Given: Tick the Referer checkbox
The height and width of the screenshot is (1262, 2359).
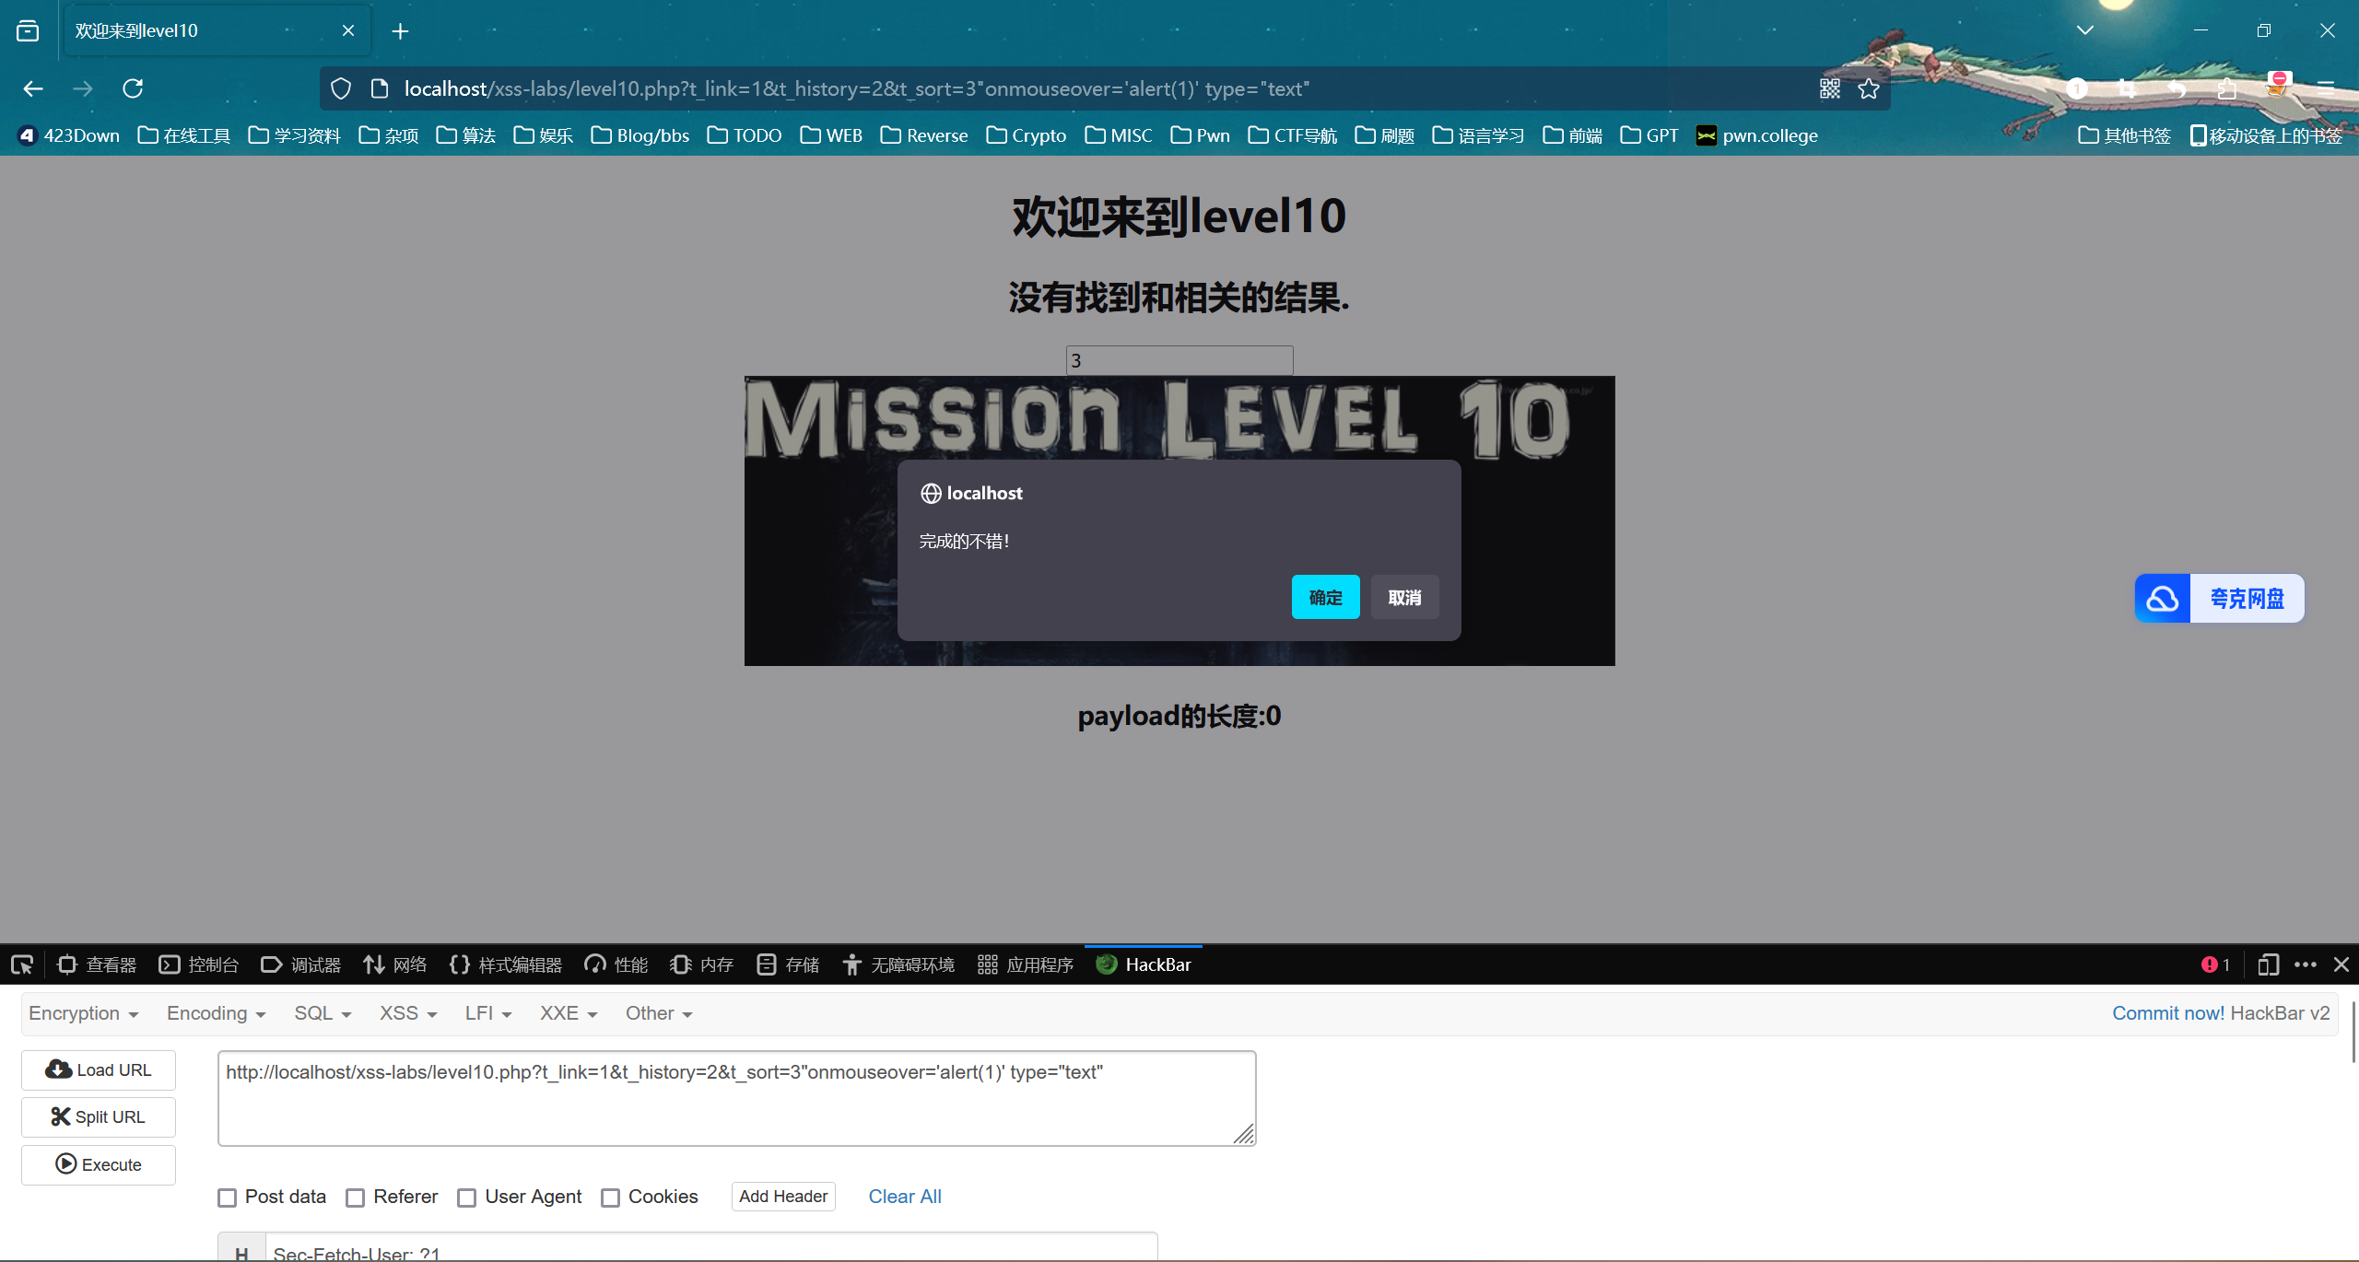Looking at the screenshot, I should (356, 1198).
